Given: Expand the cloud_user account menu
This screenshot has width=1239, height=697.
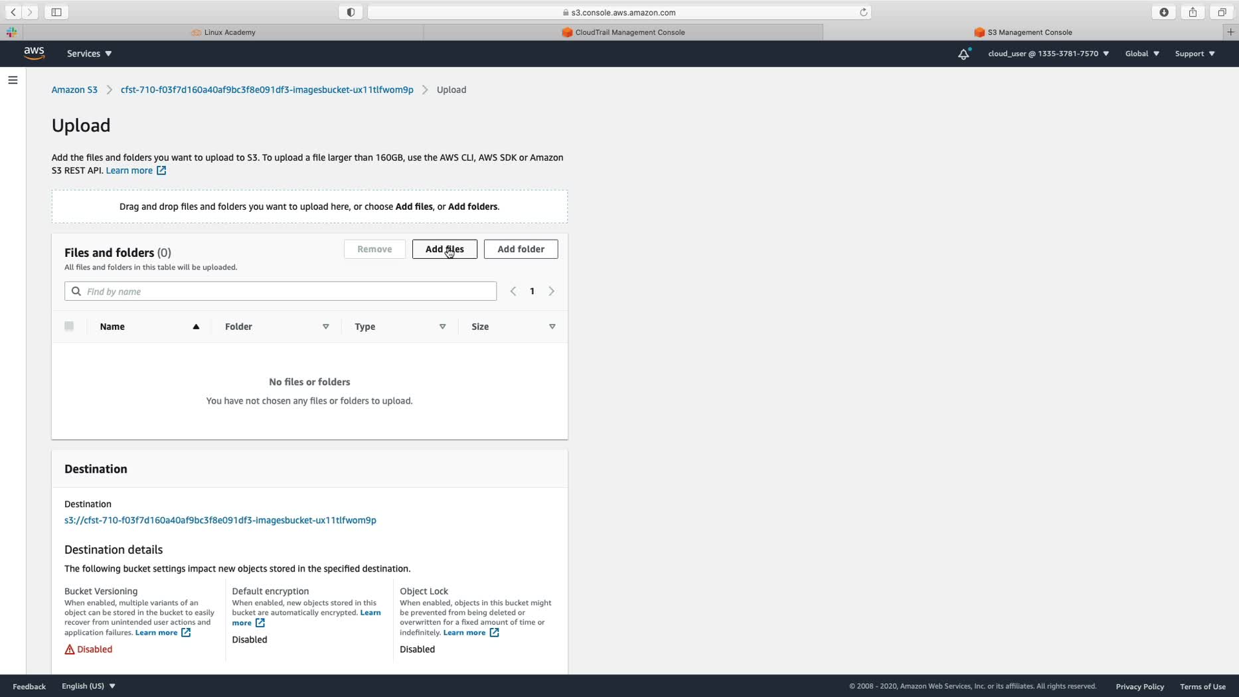Looking at the screenshot, I should click(1048, 54).
